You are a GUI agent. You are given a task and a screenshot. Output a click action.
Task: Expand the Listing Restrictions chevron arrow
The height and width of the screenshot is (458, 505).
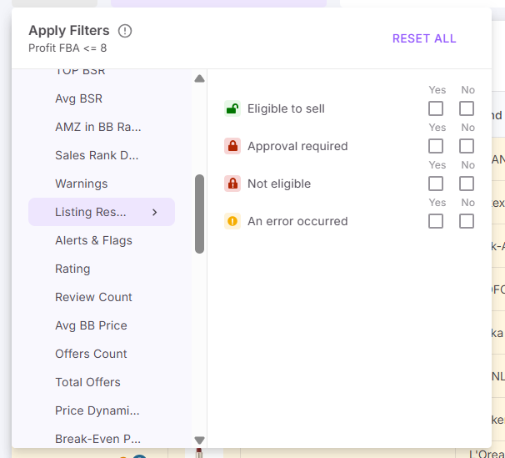click(x=154, y=212)
